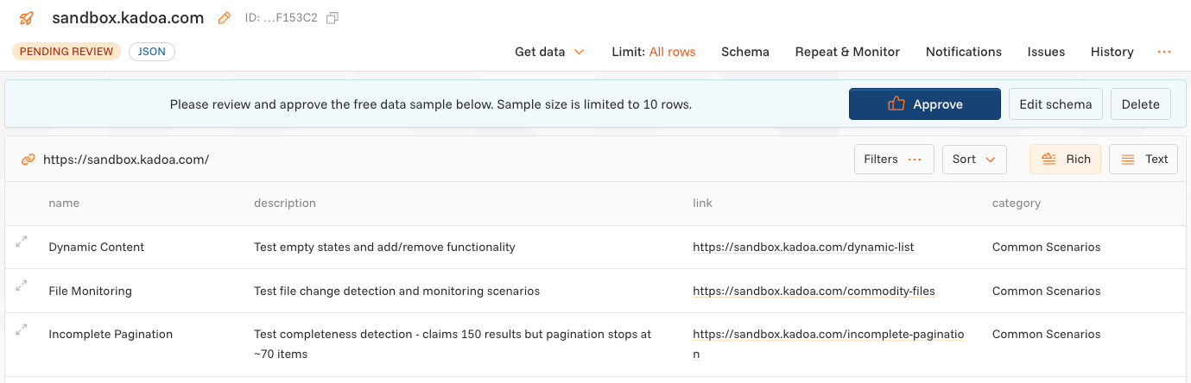The image size is (1191, 383).
Task: Change the Limit All rows setting
Action: [x=653, y=52]
